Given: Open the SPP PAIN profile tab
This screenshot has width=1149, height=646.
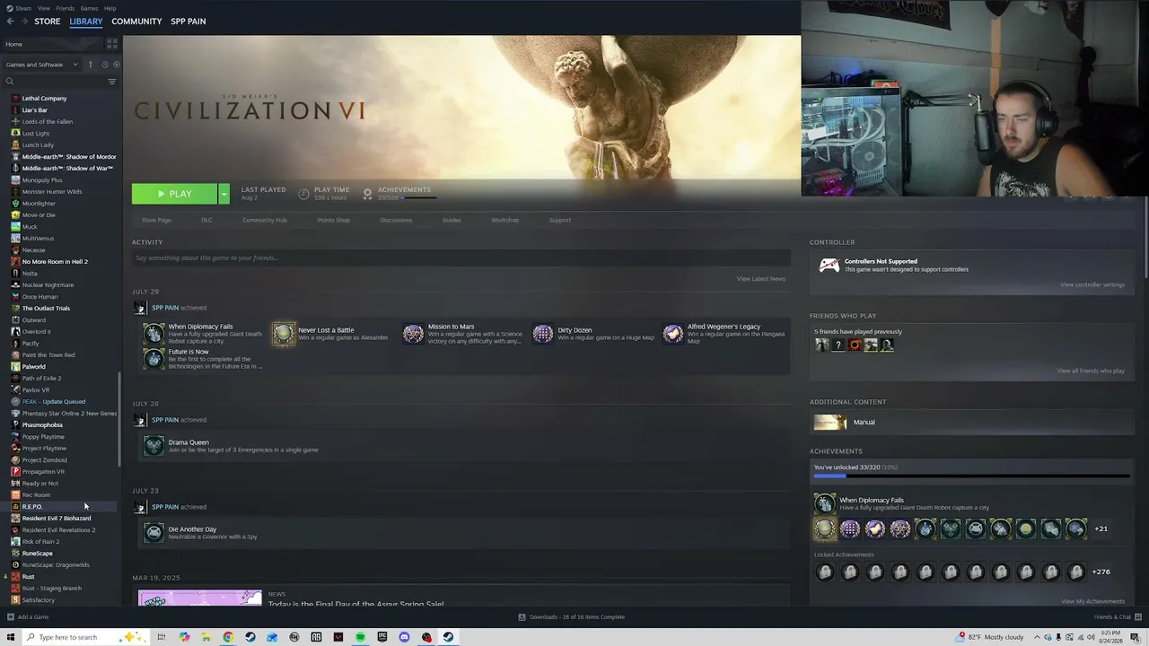Looking at the screenshot, I should pyautogui.click(x=189, y=22).
